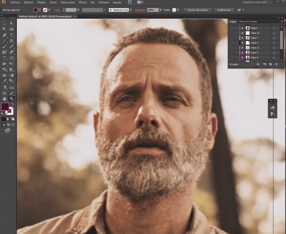The height and width of the screenshot is (234, 286).
Task: Select the Scale tool
Action: 11,58
